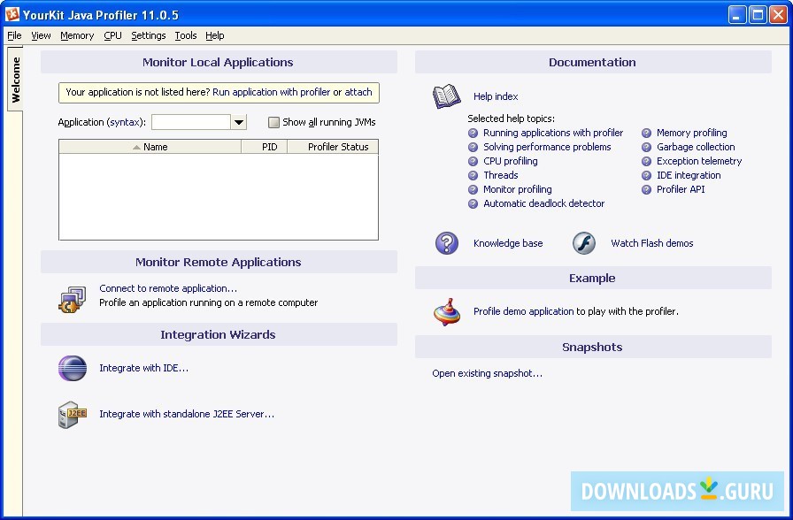Click the Flash demos icon
Screen dimensions: 793x520
click(x=583, y=243)
